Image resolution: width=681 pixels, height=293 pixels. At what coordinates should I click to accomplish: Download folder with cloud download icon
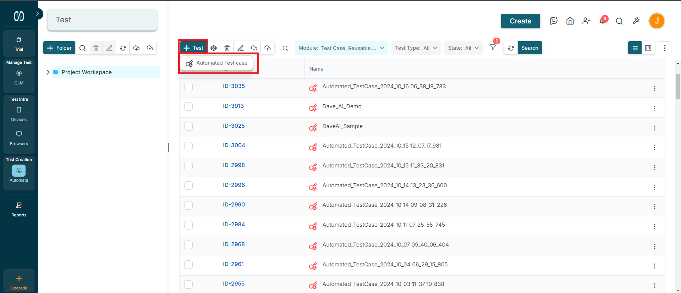(x=136, y=48)
